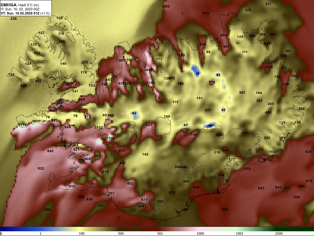Select the 641 height value
314x236 pixels.
[261, 188]
